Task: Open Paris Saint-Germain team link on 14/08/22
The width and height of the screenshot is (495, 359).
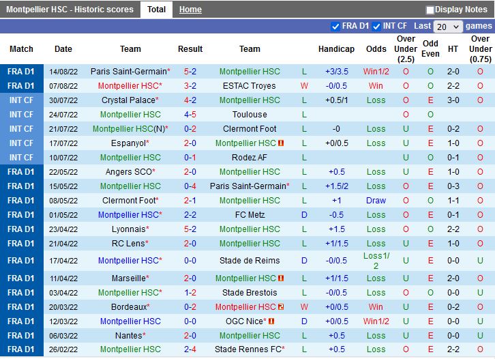Action: coord(128,72)
